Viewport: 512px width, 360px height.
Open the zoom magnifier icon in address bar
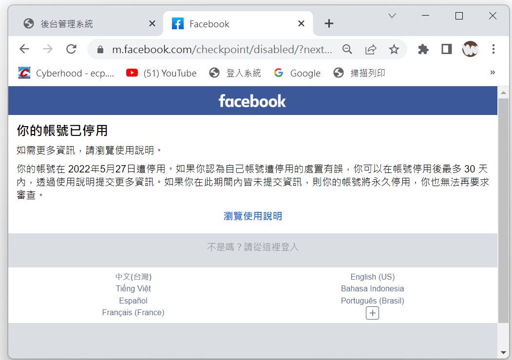(x=347, y=50)
